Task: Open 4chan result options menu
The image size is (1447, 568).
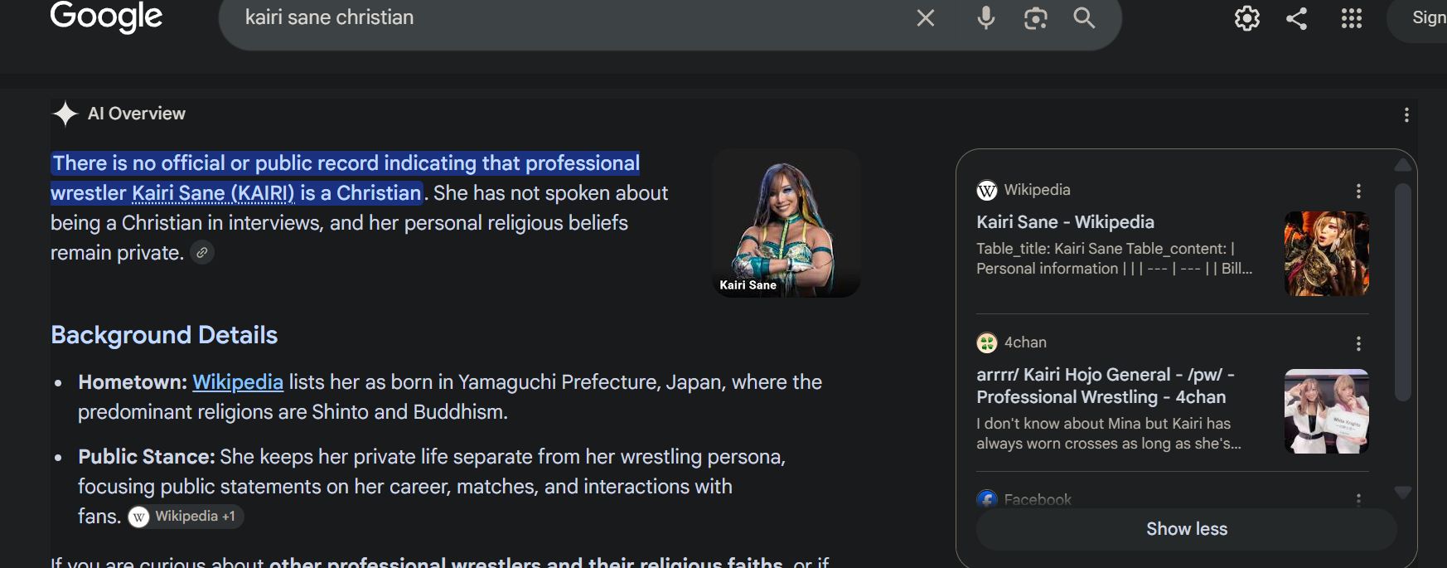Action: pyautogui.click(x=1358, y=343)
